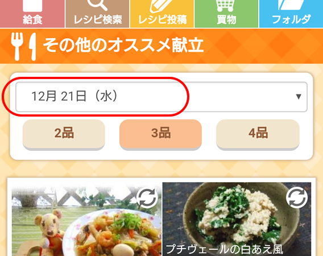Refresh the shrimp stir-fry recipe
This screenshot has width=323, height=256.
[147, 198]
